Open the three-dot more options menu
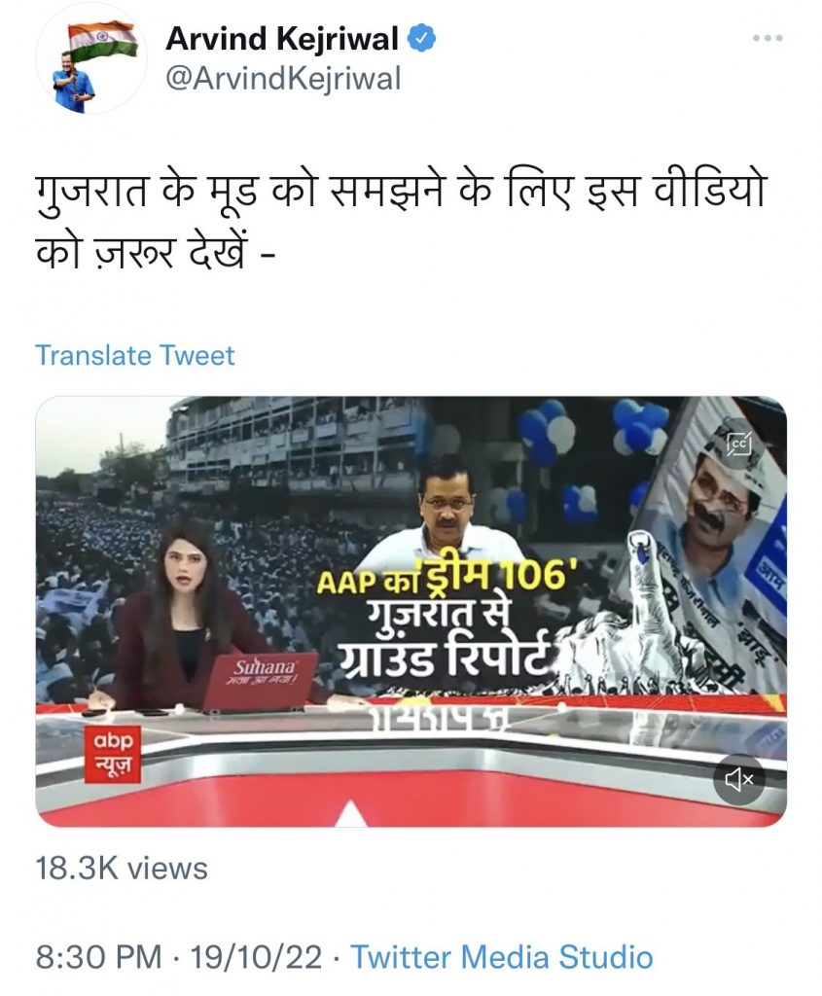The height and width of the screenshot is (996, 822). (x=768, y=38)
